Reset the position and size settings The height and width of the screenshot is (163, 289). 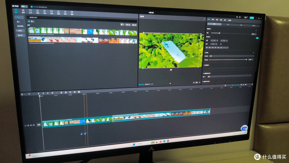(256, 31)
